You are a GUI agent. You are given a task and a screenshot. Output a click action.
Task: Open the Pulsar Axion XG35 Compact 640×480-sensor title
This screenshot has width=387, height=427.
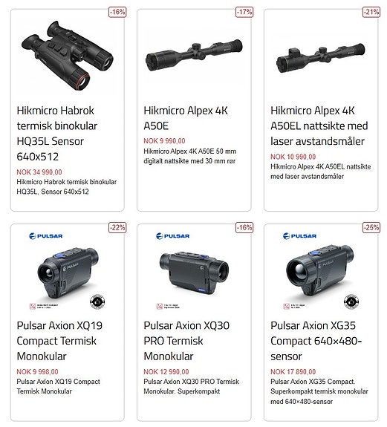pyautogui.click(x=316, y=341)
